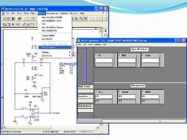187x140 pixels.
Task: Open the Window menu in Capture
Action: 74,13
